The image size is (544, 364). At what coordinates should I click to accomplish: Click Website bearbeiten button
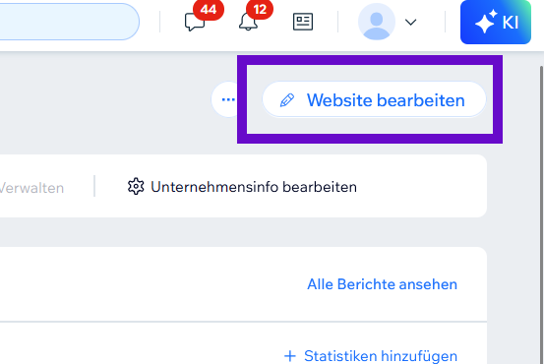(x=374, y=100)
